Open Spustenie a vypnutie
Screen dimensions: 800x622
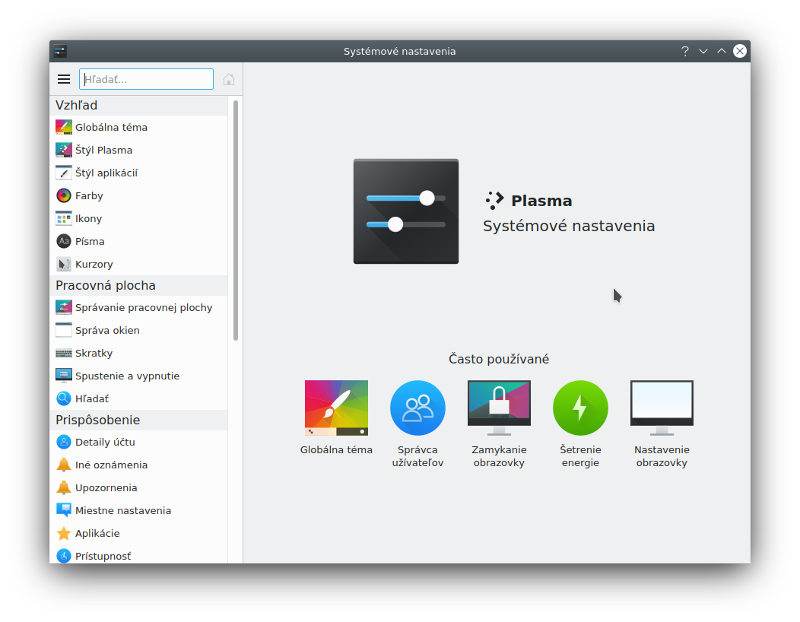pyautogui.click(x=138, y=376)
